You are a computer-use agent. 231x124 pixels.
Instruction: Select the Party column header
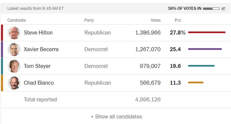[x=89, y=20]
